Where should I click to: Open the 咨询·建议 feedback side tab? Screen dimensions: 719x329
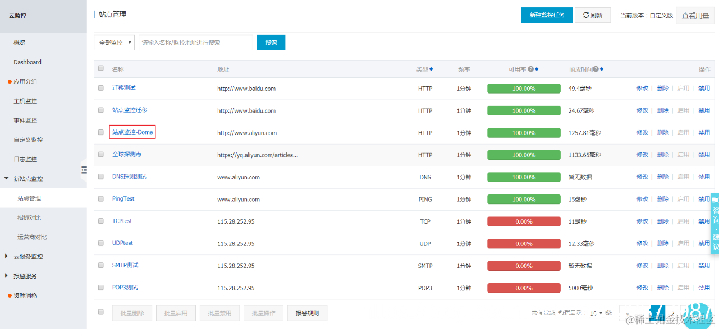(x=715, y=224)
